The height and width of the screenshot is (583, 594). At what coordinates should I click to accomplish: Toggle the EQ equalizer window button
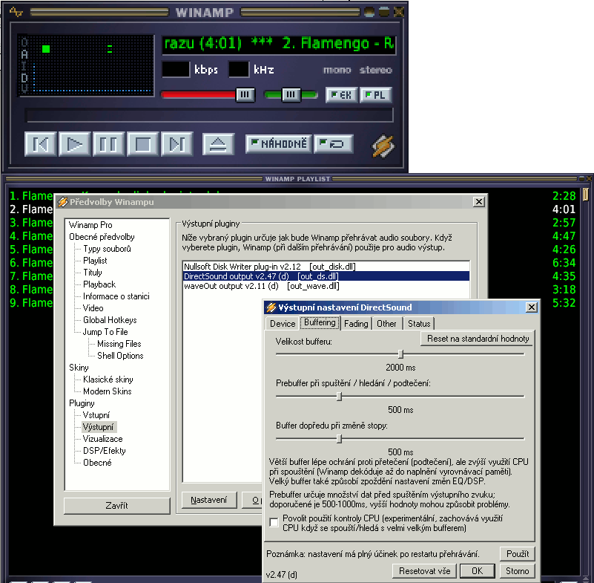[341, 95]
